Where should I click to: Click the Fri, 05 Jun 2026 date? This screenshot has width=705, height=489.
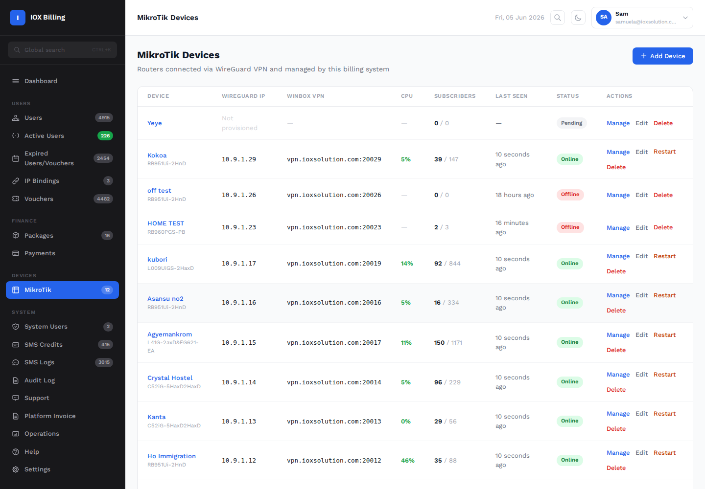point(519,18)
